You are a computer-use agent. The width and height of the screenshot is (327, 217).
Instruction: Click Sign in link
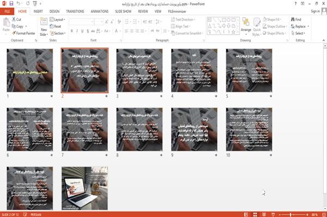tap(315, 11)
